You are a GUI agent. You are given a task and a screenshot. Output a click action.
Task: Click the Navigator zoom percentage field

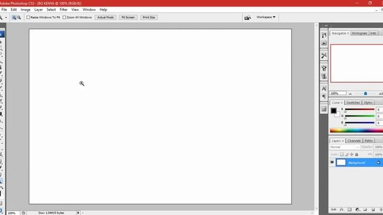coord(338,93)
